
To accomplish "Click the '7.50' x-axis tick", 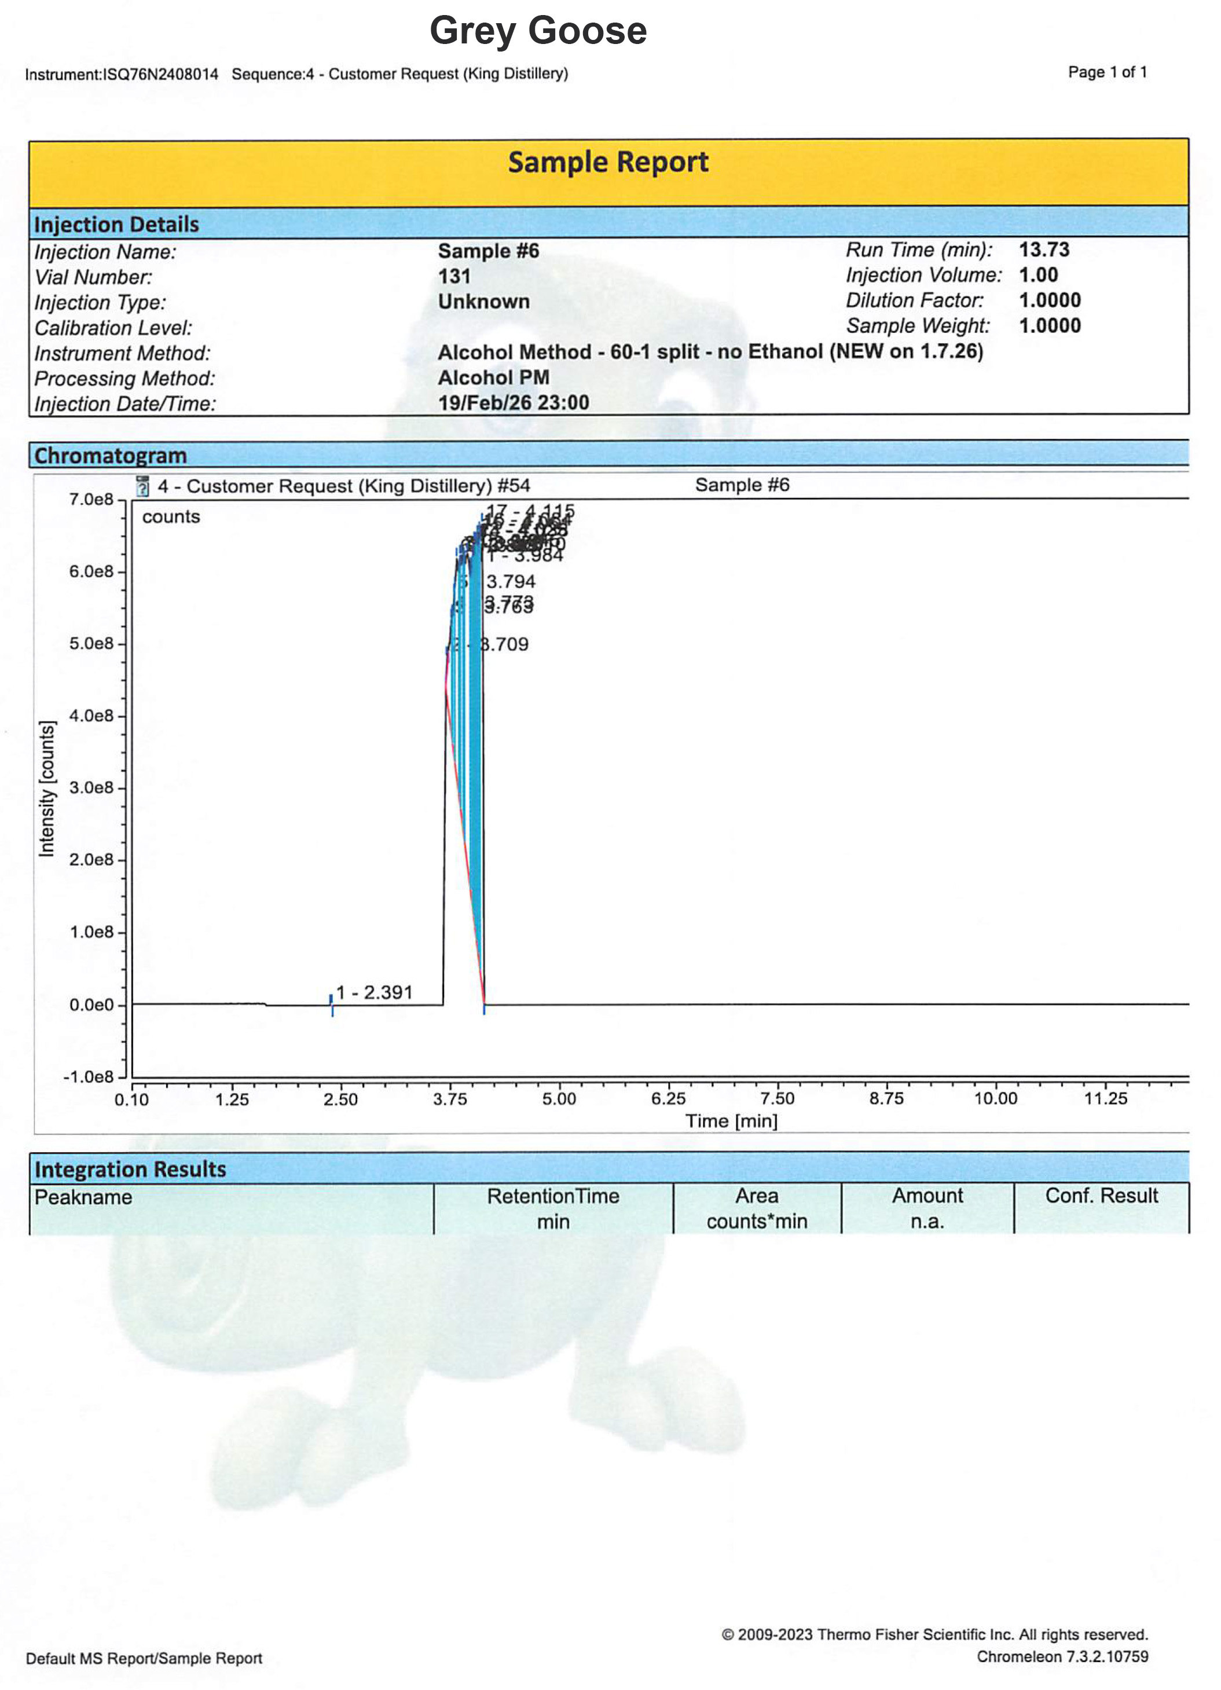I will click(x=777, y=1098).
